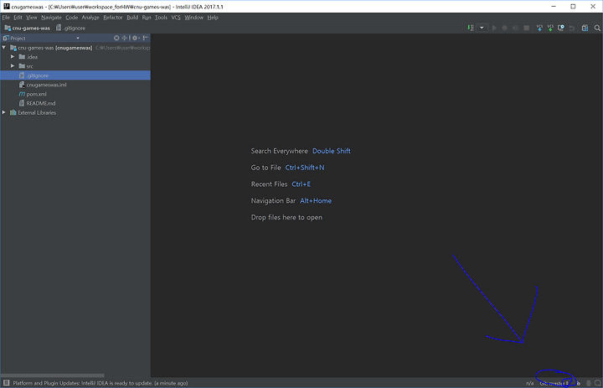The width and height of the screenshot is (603, 388).
Task: Click the Debug bug icon
Action: (x=505, y=28)
